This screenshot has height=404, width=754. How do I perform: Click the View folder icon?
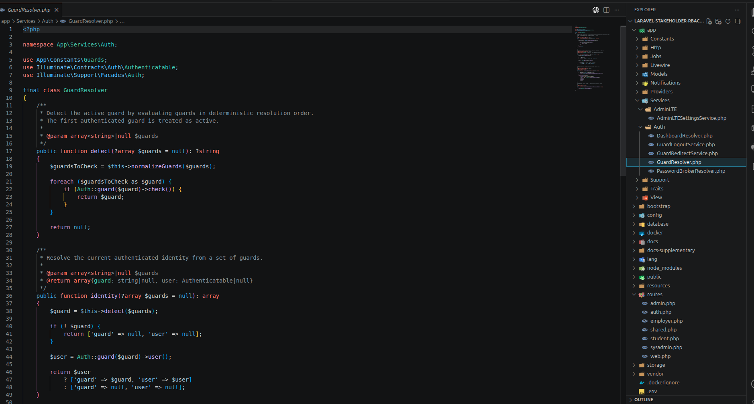tap(645, 198)
